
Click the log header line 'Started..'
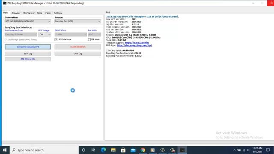point(143,17)
